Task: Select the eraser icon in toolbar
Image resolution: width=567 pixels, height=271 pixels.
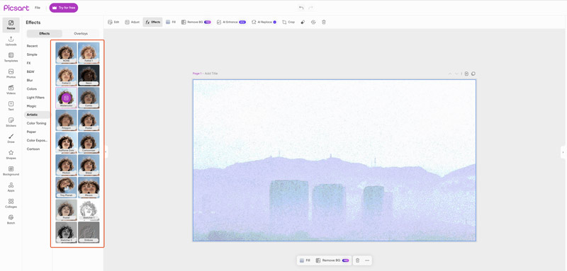Action: pyautogui.click(x=303, y=22)
